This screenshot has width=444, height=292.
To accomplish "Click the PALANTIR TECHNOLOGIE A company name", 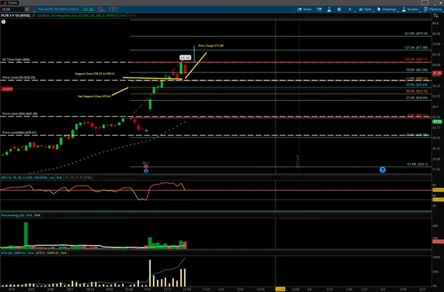I will tap(58, 9).
